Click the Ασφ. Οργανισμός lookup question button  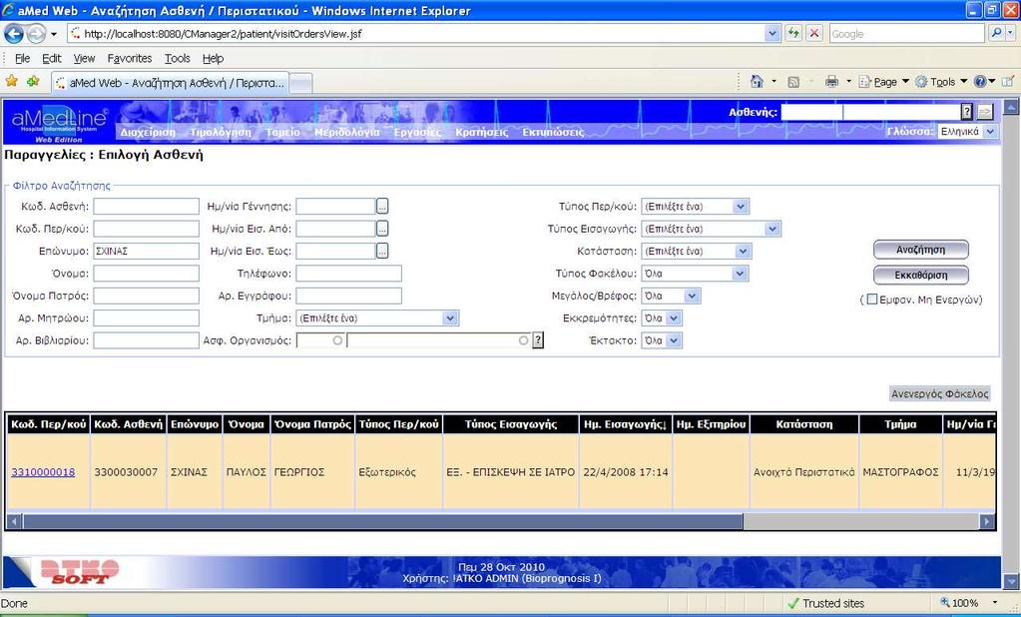pos(538,340)
